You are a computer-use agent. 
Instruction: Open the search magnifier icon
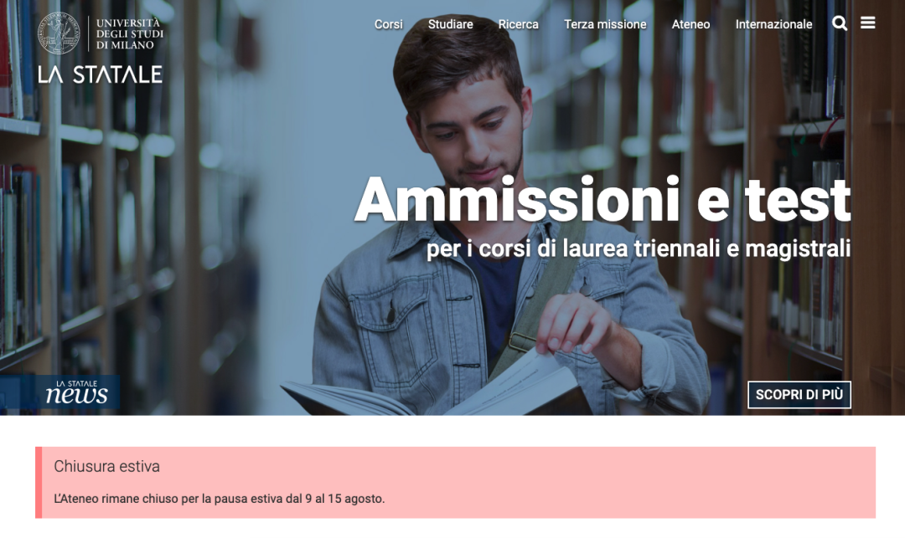point(840,23)
